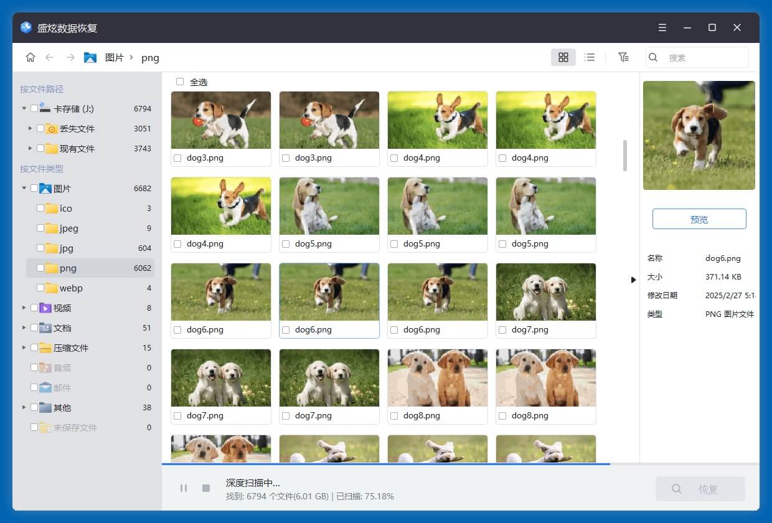Image resolution: width=772 pixels, height=523 pixels.
Task: Click the 搜索 search input field
Action: (704, 57)
